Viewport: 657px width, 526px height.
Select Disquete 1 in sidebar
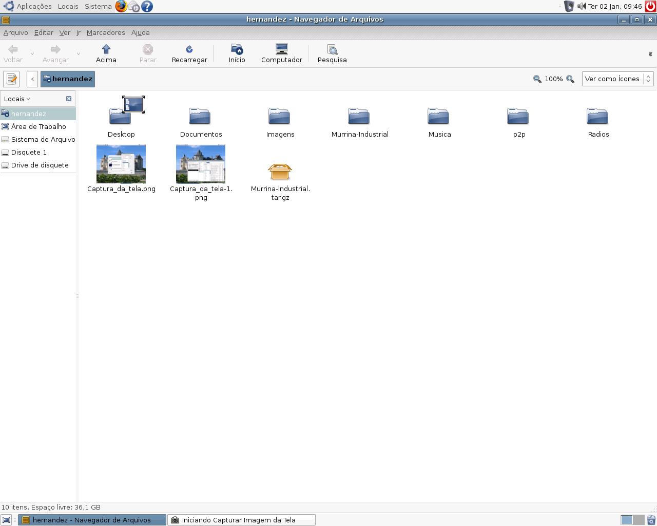pos(38,152)
